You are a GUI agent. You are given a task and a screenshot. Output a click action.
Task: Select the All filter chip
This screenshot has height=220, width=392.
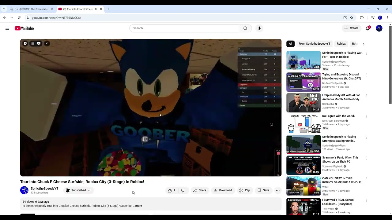(x=290, y=44)
